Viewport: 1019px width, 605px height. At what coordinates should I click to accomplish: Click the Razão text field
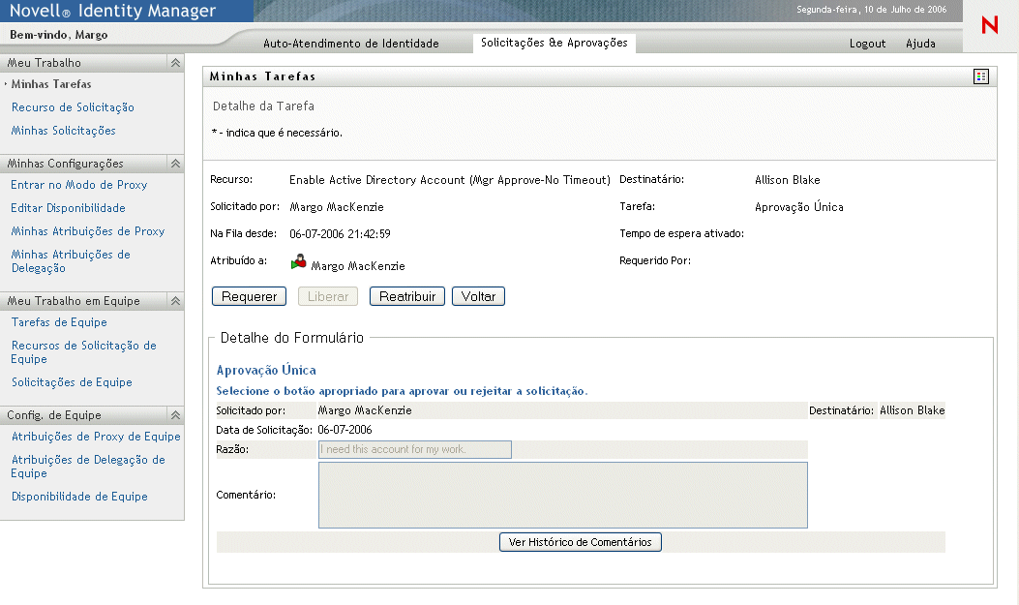[x=414, y=449]
